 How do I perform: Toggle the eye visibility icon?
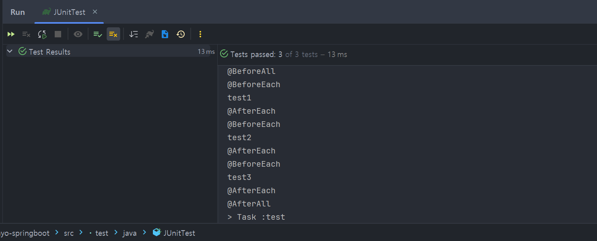click(78, 34)
